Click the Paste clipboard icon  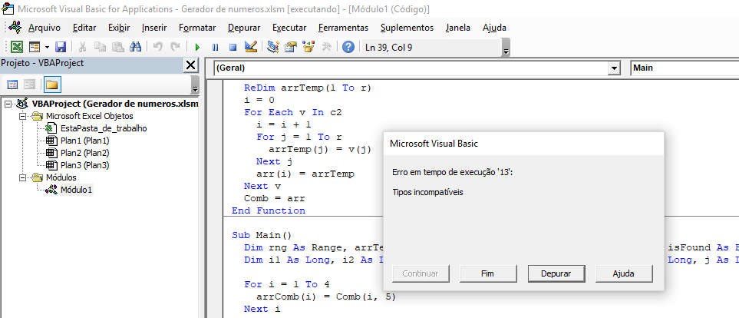[117, 47]
